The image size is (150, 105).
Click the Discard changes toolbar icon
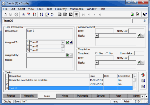pos(16,15)
